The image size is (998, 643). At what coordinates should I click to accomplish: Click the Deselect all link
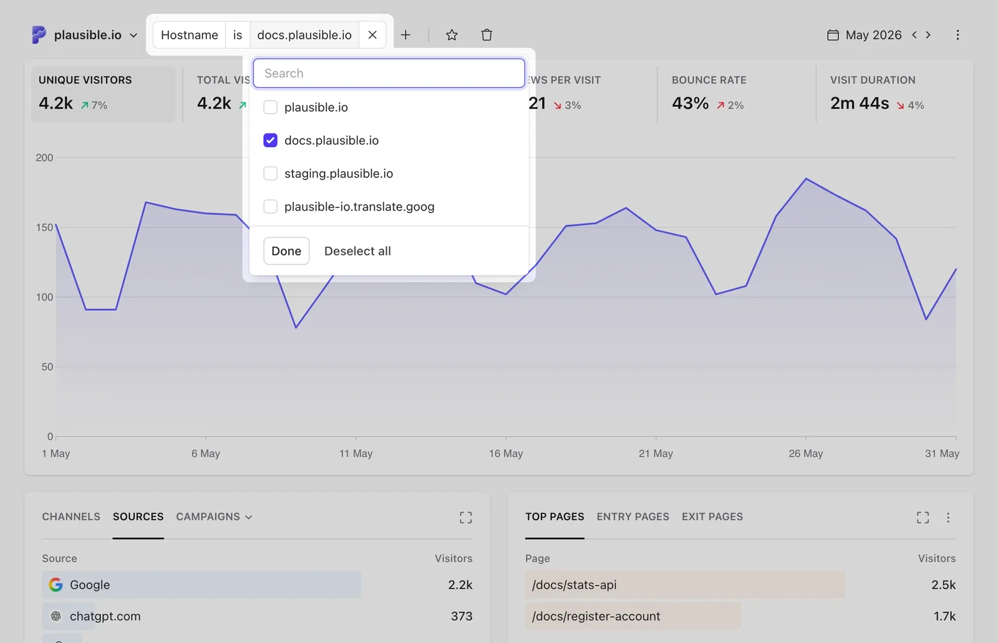click(357, 251)
